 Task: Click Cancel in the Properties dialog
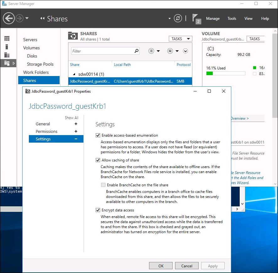click(187, 266)
